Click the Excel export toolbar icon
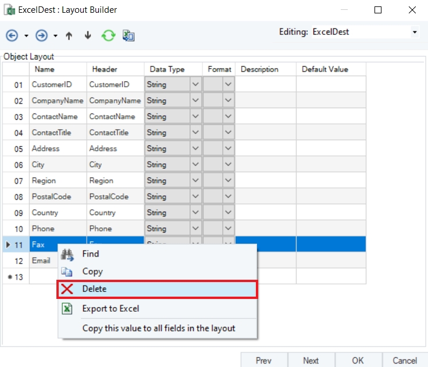 click(129, 36)
